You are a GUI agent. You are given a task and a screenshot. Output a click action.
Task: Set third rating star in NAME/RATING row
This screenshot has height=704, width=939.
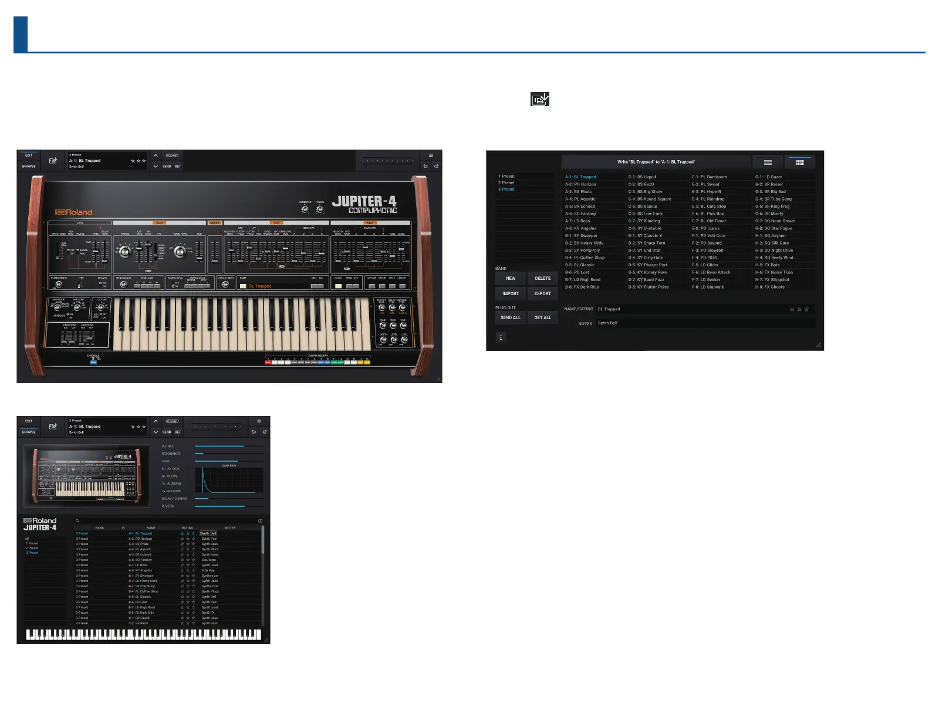[x=806, y=309]
